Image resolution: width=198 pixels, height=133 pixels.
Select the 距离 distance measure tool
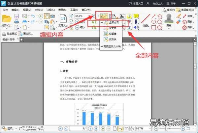click(x=188, y=16)
